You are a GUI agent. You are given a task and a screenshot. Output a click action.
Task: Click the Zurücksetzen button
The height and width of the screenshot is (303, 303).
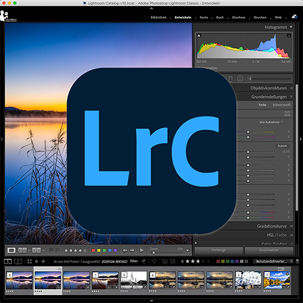coord(269,250)
